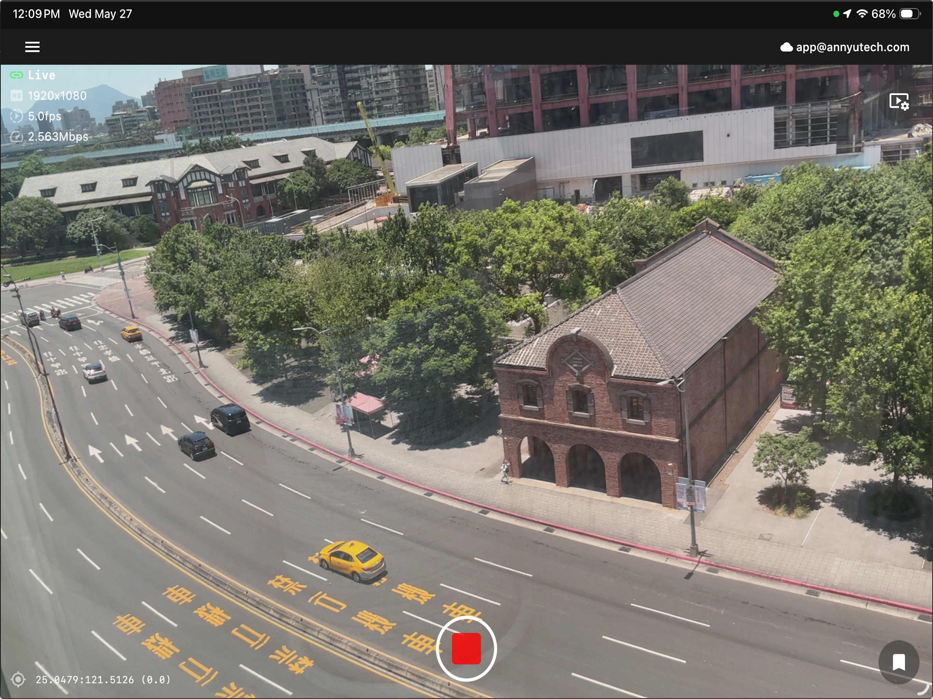933x699 pixels.
Task: Tap the HQ resolution icon
Action: [16, 96]
